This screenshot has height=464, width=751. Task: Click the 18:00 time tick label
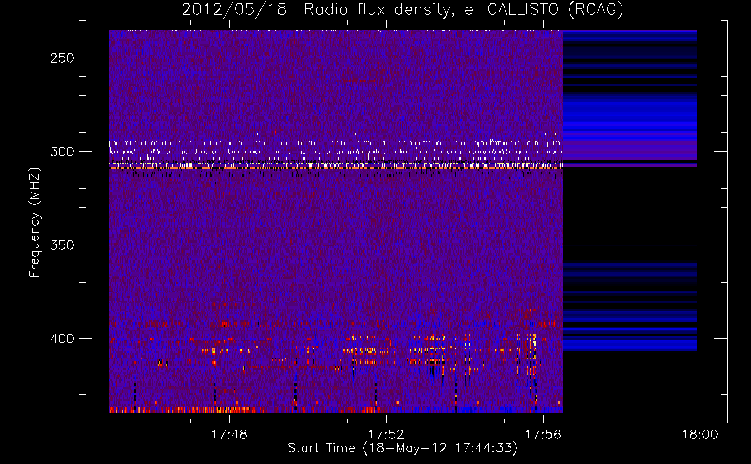click(x=700, y=435)
